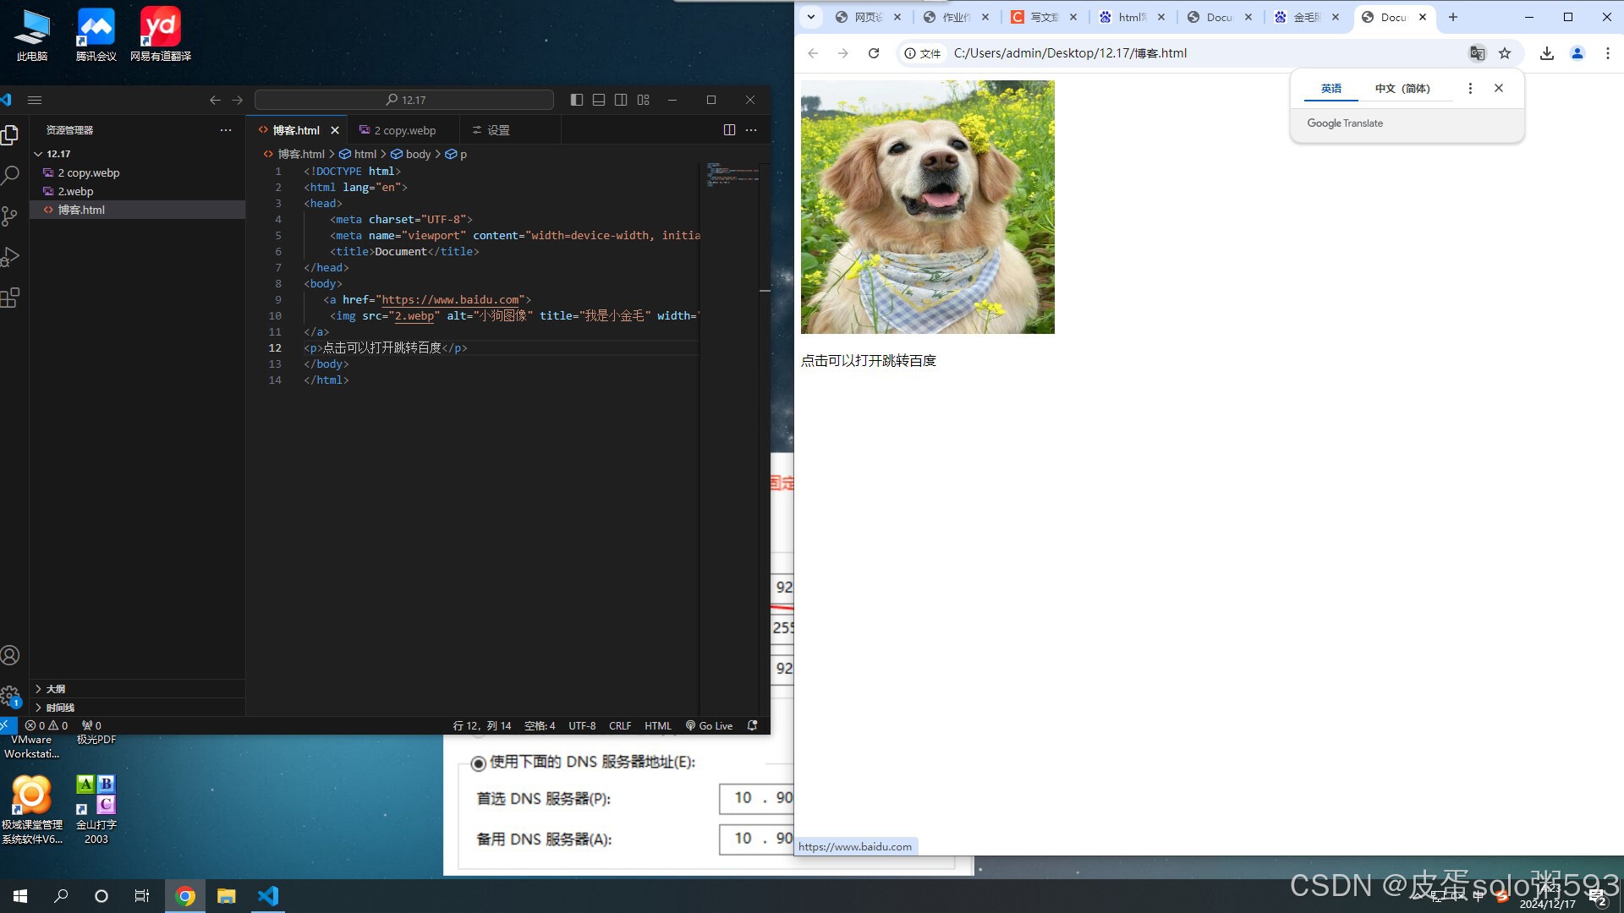Screen dimensions: 1624x913
Task: Select 中文 (简体) tab in translate popup
Action: [1402, 88]
